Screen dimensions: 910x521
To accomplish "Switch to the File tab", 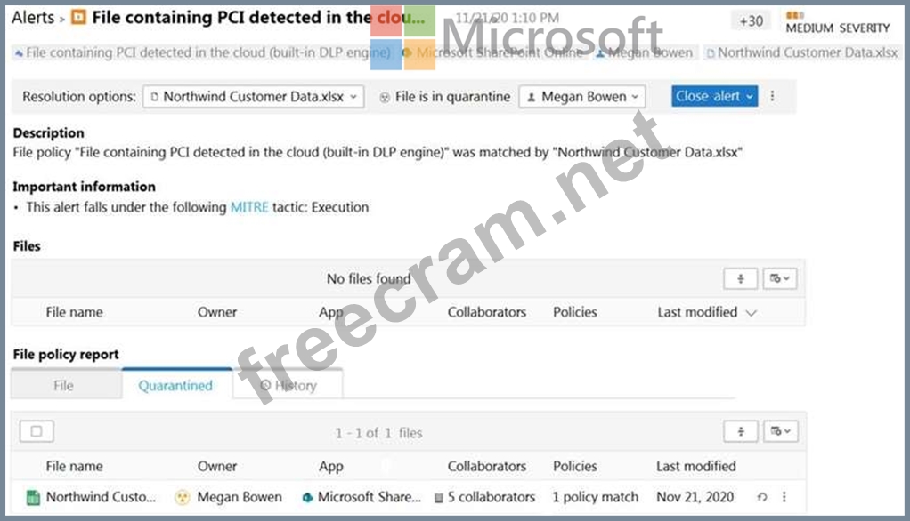I will click(x=63, y=386).
